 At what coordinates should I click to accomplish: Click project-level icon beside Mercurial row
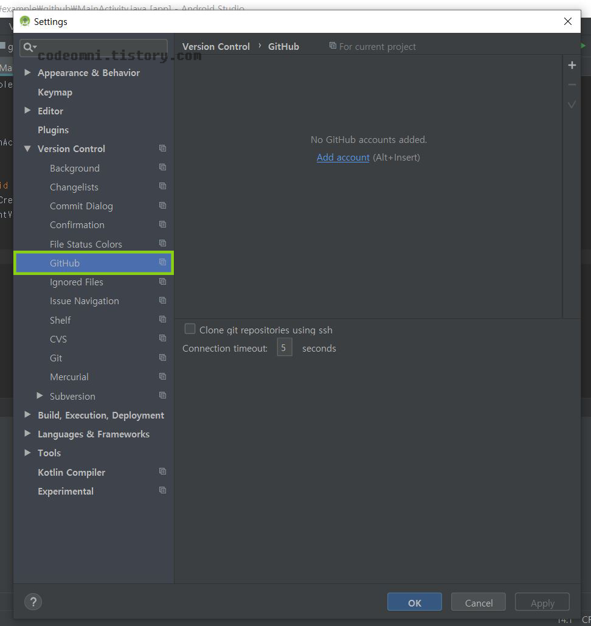(162, 376)
